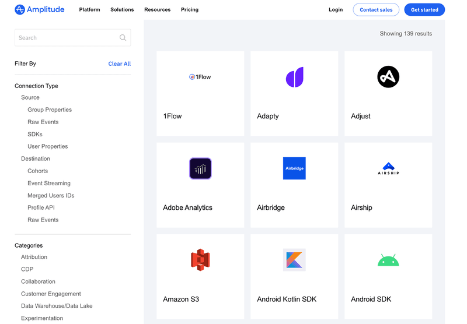467x324 pixels.
Task: Select the Experimentation category
Action: pyautogui.click(x=42, y=318)
